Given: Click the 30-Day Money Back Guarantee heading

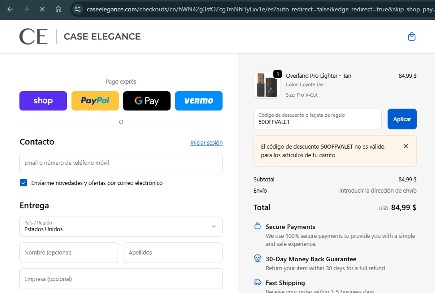Looking at the screenshot, I should [x=311, y=259].
